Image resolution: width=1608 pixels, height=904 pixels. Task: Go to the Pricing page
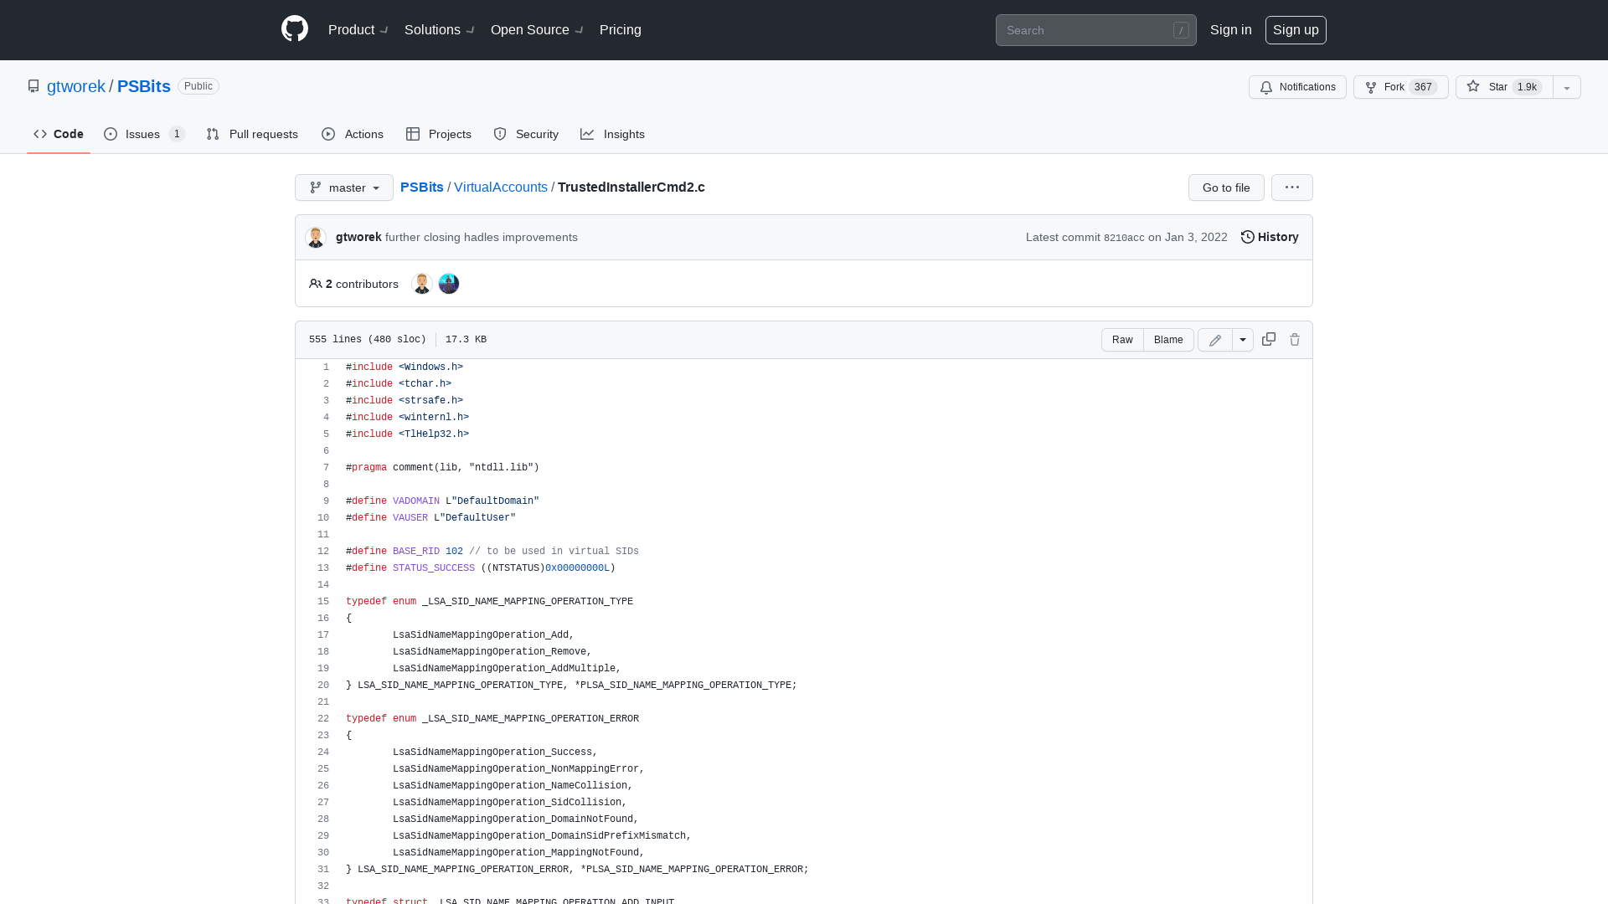tap(621, 30)
